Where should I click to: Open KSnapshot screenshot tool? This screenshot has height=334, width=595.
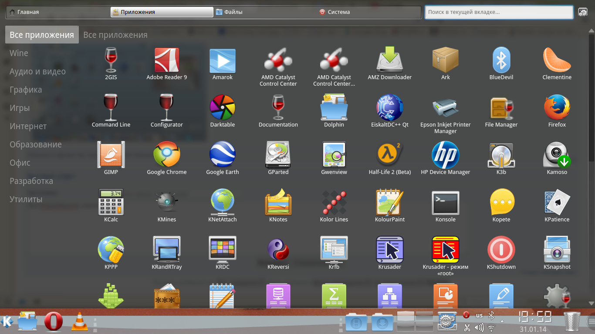tap(557, 250)
